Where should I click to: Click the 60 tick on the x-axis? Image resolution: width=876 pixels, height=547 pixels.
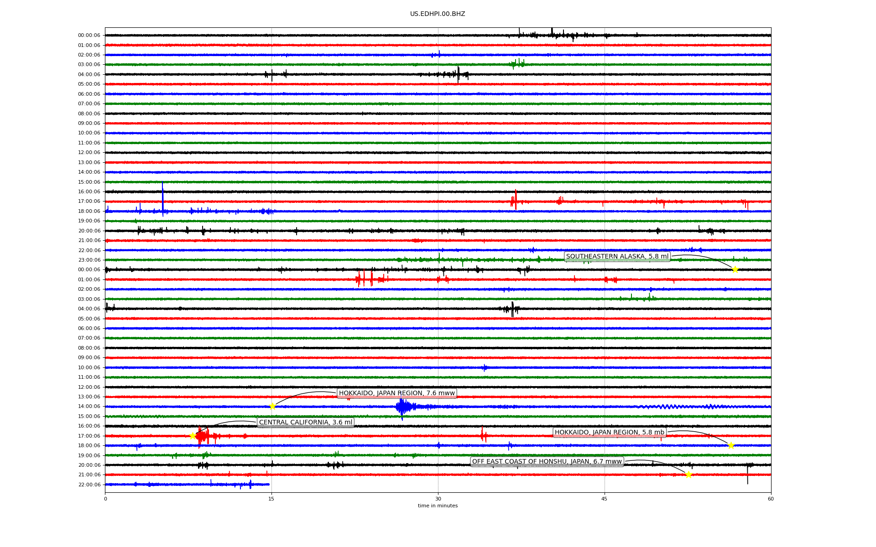tap(771, 499)
